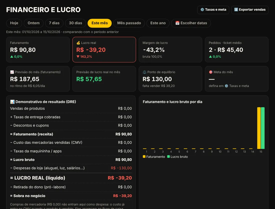Switch to the 30 dias filter
The height and width of the screenshot is (209, 275).
click(x=75, y=23)
